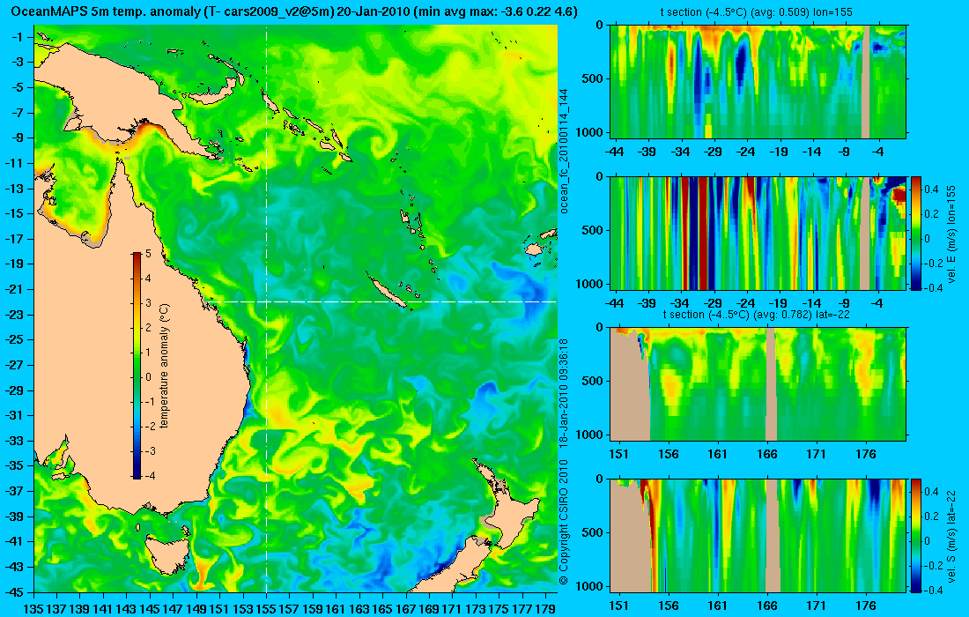Click the '-4' tick on temperature colorbar
969x617 pixels.
point(148,476)
